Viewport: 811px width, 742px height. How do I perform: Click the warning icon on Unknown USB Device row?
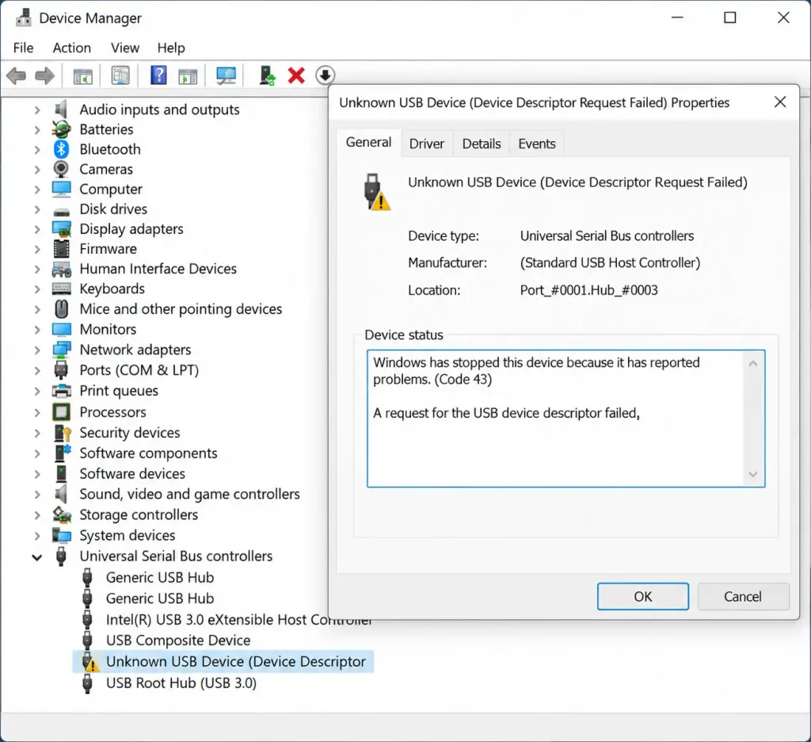89,662
